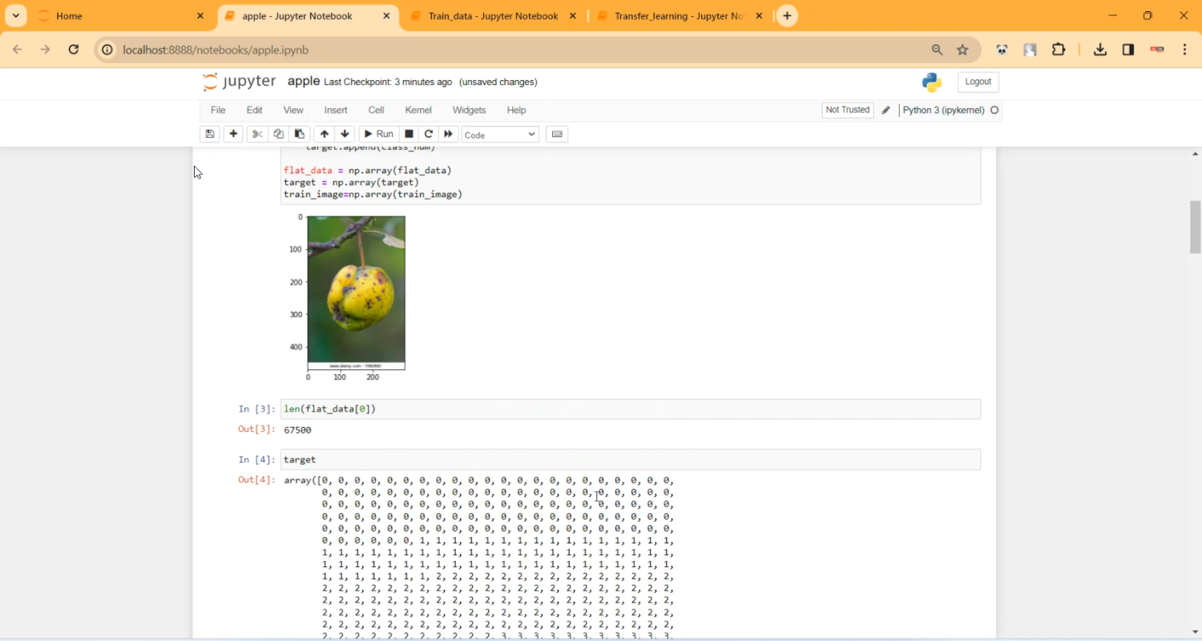1202x641 pixels.
Task: Run the current cell
Action: click(378, 134)
